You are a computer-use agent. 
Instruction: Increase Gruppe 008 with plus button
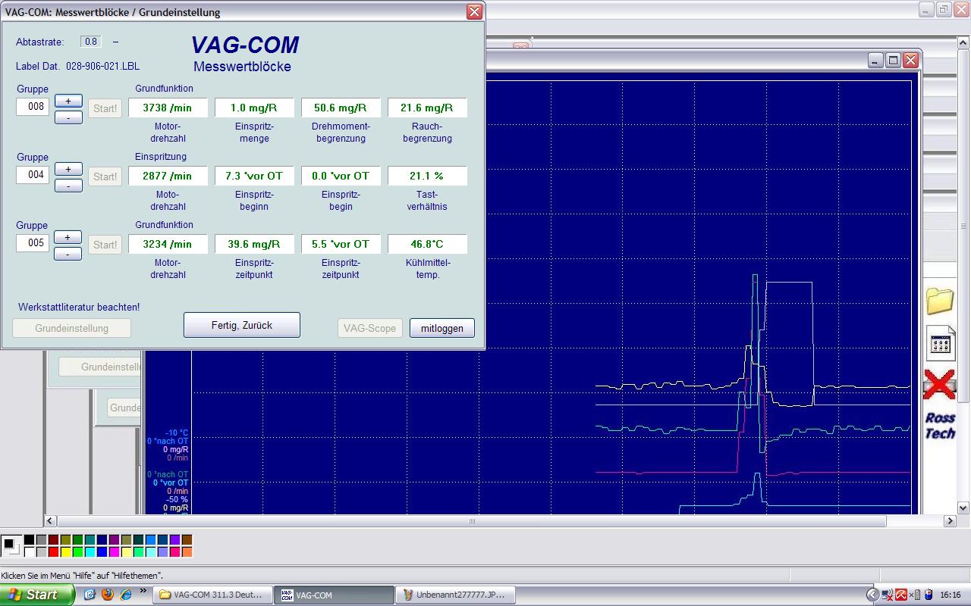coord(68,101)
